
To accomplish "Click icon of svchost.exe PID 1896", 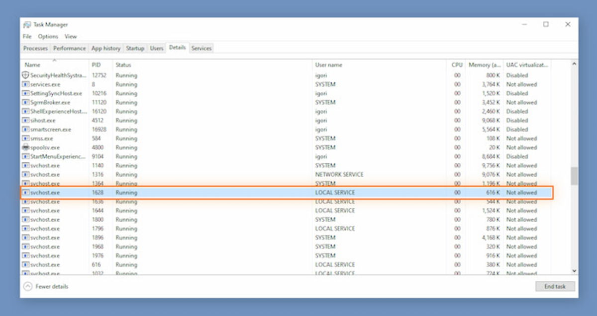I will click(26, 238).
